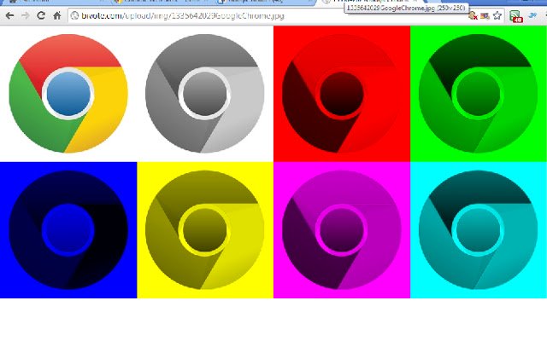Click the Chrome logo on blue background

68,229
